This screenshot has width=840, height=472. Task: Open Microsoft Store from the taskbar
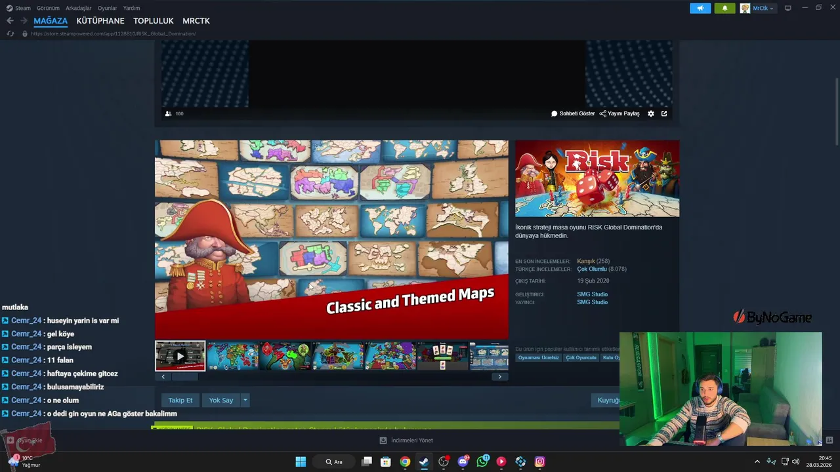pyautogui.click(x=386, y=462)
